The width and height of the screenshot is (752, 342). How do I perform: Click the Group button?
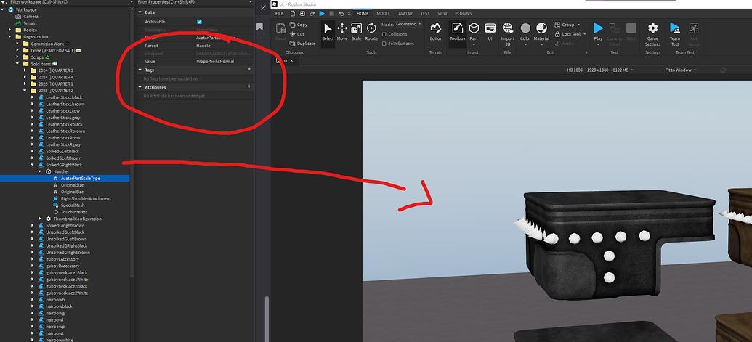(567, 25)
